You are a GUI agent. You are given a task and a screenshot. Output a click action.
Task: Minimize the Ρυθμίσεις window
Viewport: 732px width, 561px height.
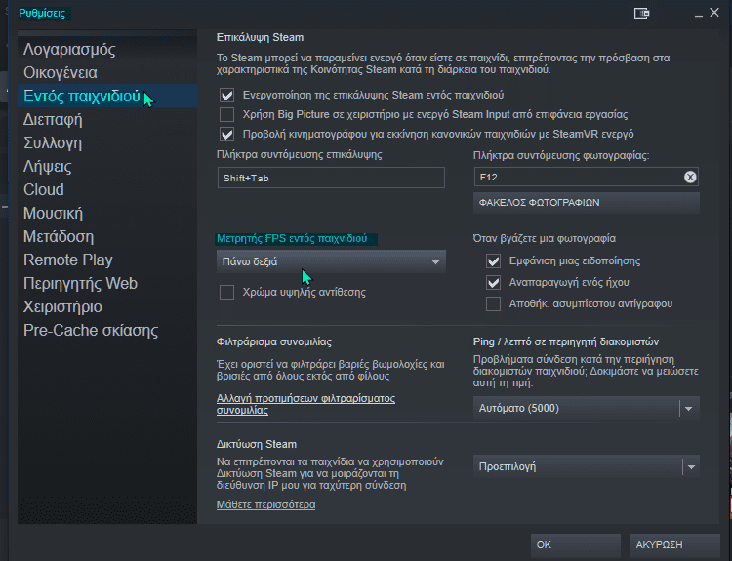pyautogui.click(x=699, y=14)
